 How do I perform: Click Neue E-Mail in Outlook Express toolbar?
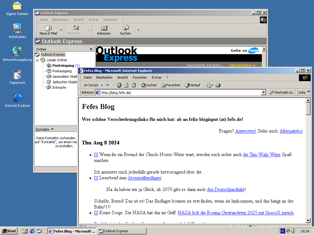pos(48,30)
